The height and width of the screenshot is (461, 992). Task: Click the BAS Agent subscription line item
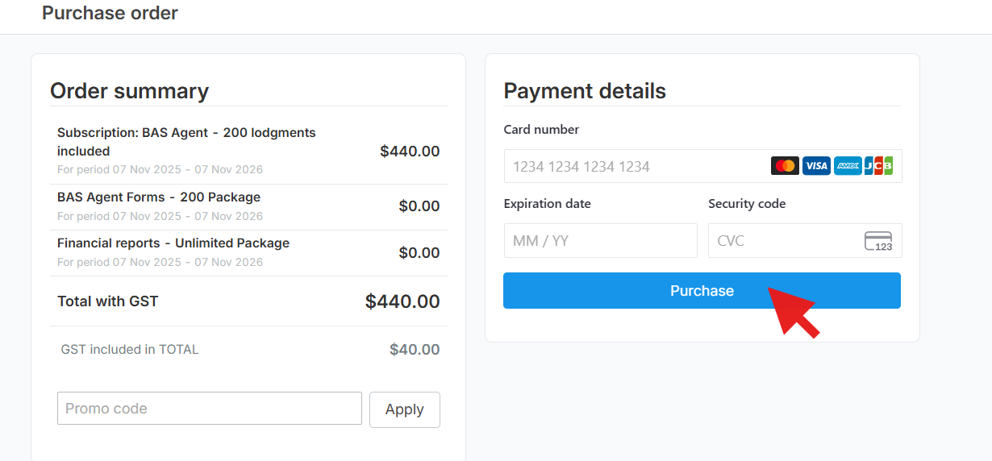pos(186,142)
